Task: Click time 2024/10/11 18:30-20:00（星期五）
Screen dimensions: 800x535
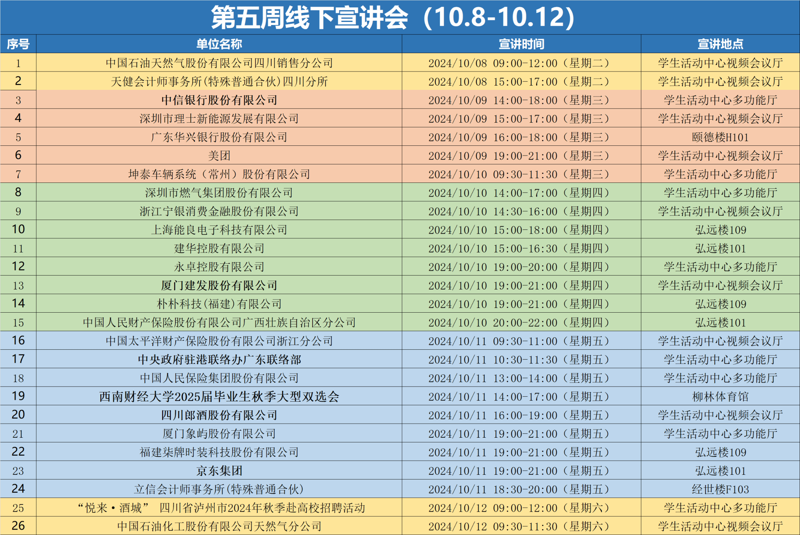Action: 521,489
